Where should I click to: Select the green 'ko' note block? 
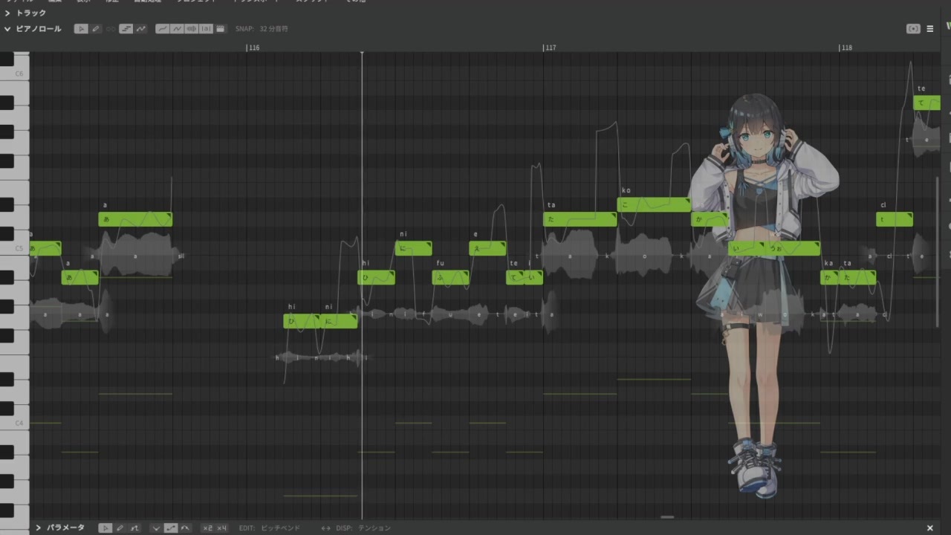[654, 204]
